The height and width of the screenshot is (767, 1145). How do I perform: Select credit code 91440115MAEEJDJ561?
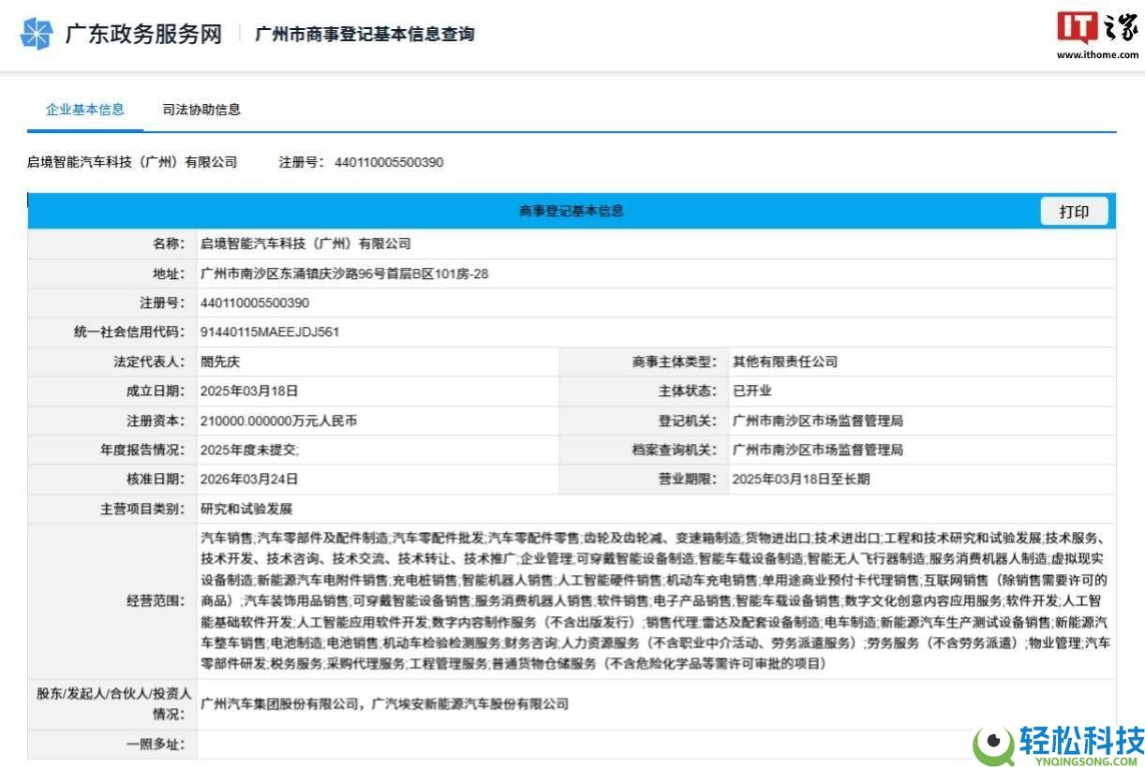270,332
